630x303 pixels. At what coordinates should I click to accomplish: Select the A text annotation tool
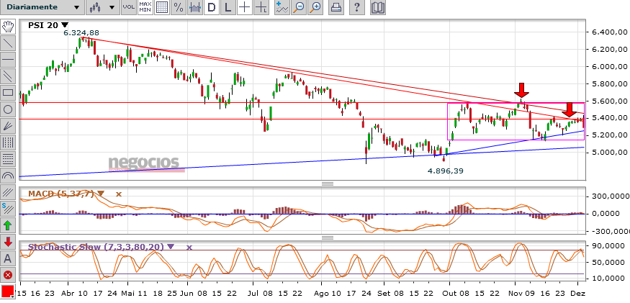click(8, 258)
